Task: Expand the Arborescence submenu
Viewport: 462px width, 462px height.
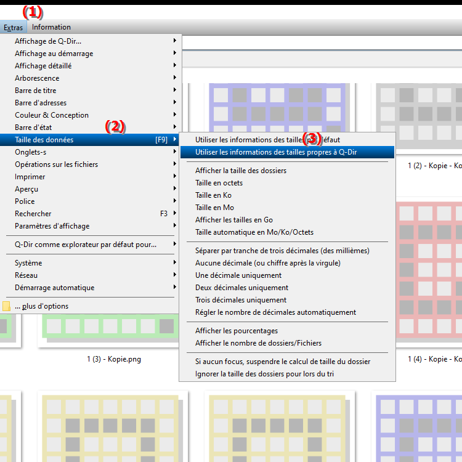Action: [x=37, y=78]
